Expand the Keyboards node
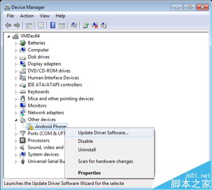This screenshot has height=190, width=212. click(x=16, y=92)
